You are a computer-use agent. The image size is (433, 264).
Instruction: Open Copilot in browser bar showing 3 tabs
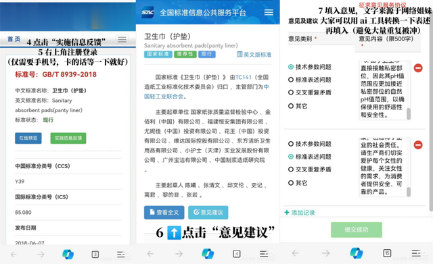(68, 254)
